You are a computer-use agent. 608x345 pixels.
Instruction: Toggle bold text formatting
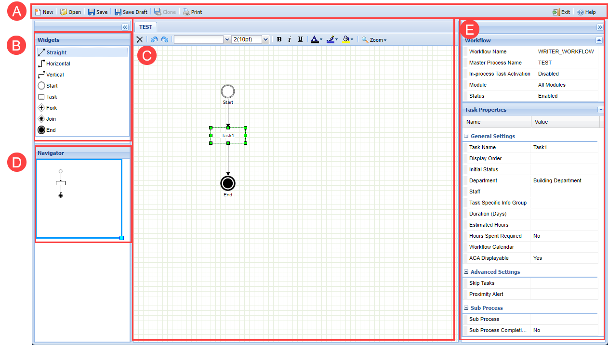click(279, 39)
